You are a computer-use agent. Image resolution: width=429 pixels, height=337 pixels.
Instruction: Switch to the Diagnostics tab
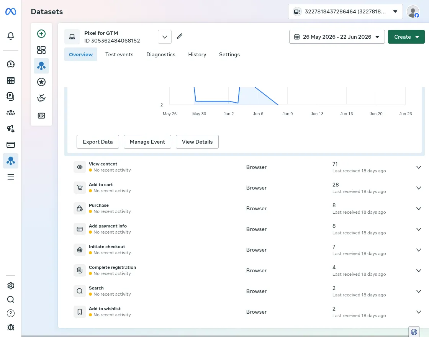[x=161, y=54]
